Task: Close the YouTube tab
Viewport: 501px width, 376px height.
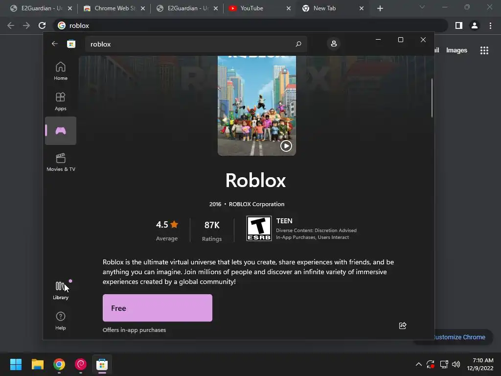Action: click(289, 8)
